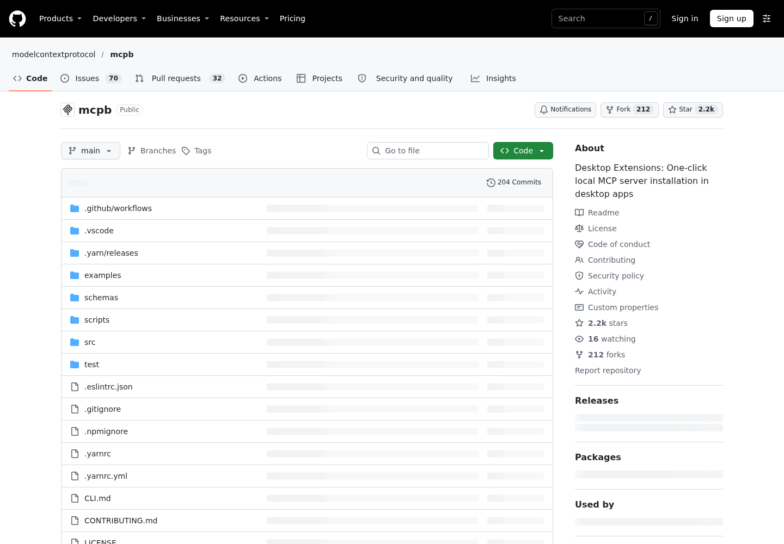Open the Security and quality tab

click(406, 78)
